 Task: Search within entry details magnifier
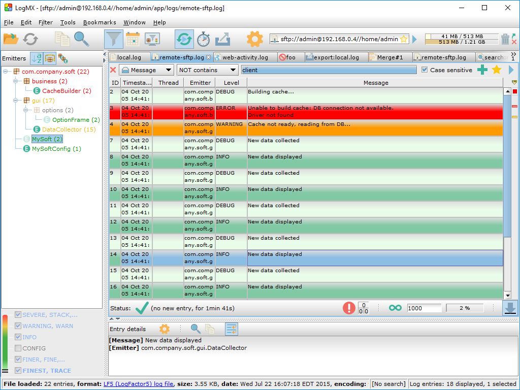196,329
